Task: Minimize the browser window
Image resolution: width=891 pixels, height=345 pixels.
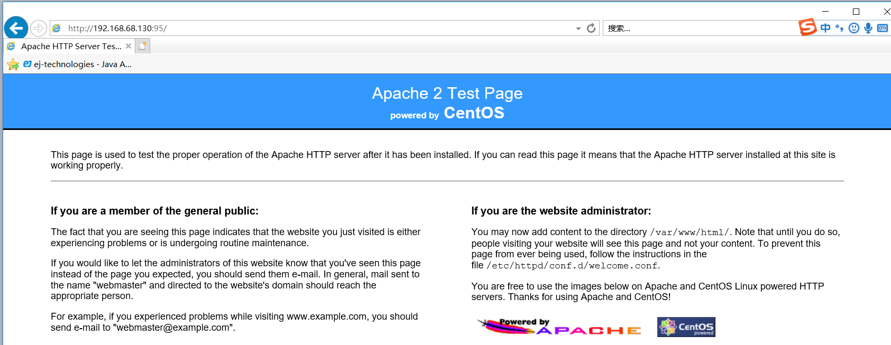Action: tap(825, 11)
